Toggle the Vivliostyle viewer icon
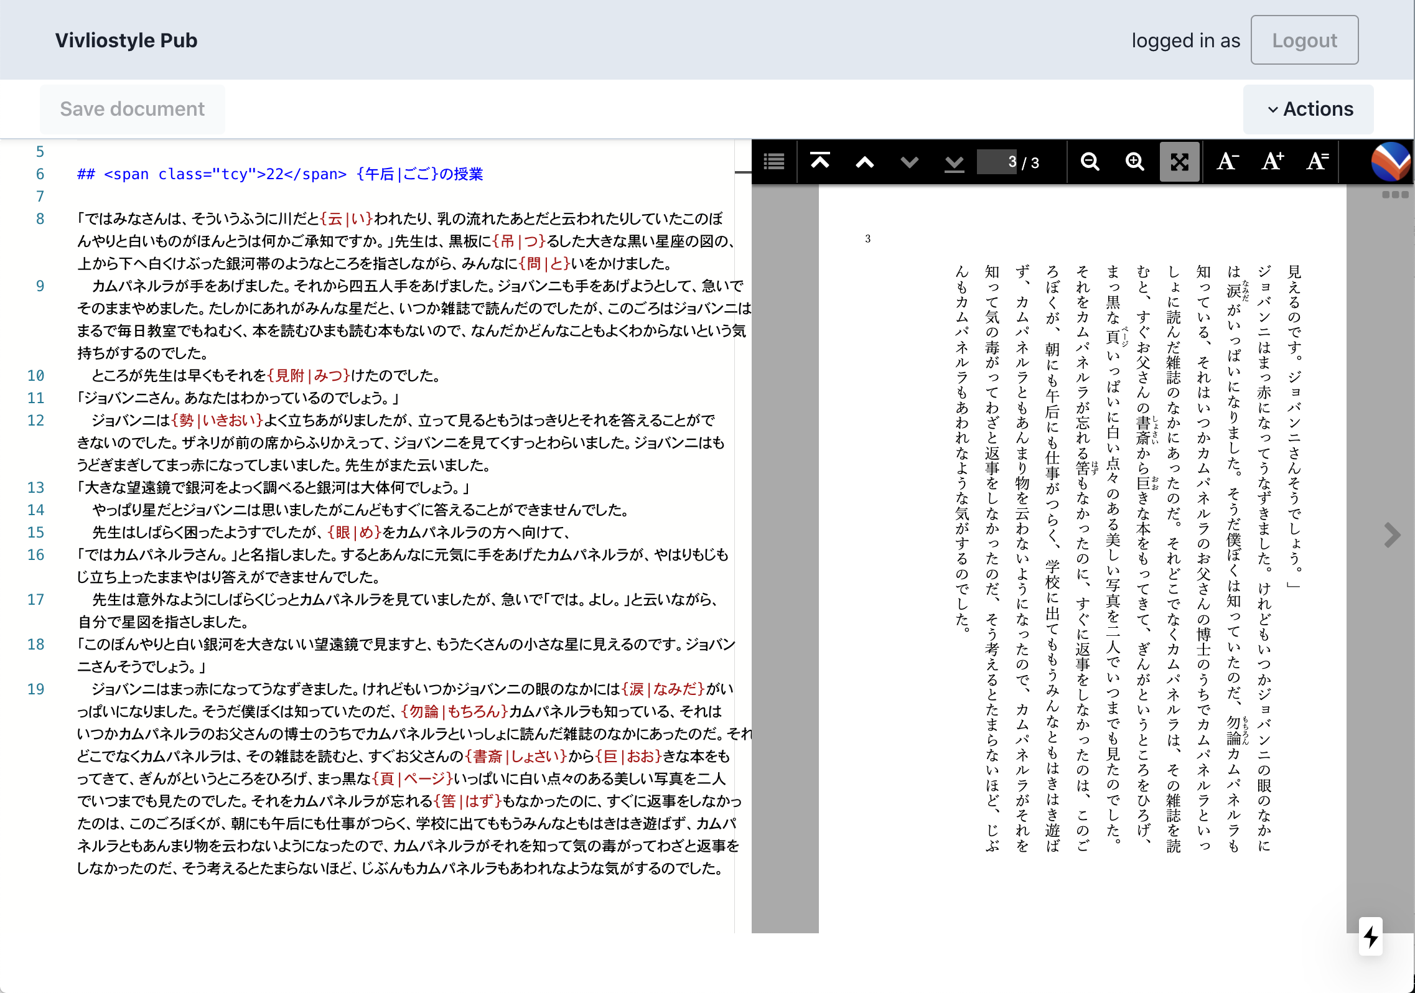1415x993 pixels. pos(1390,161)
